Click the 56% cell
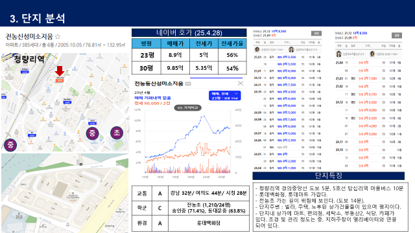The height and width of the screenshot is (233, 415). [232, 55]
